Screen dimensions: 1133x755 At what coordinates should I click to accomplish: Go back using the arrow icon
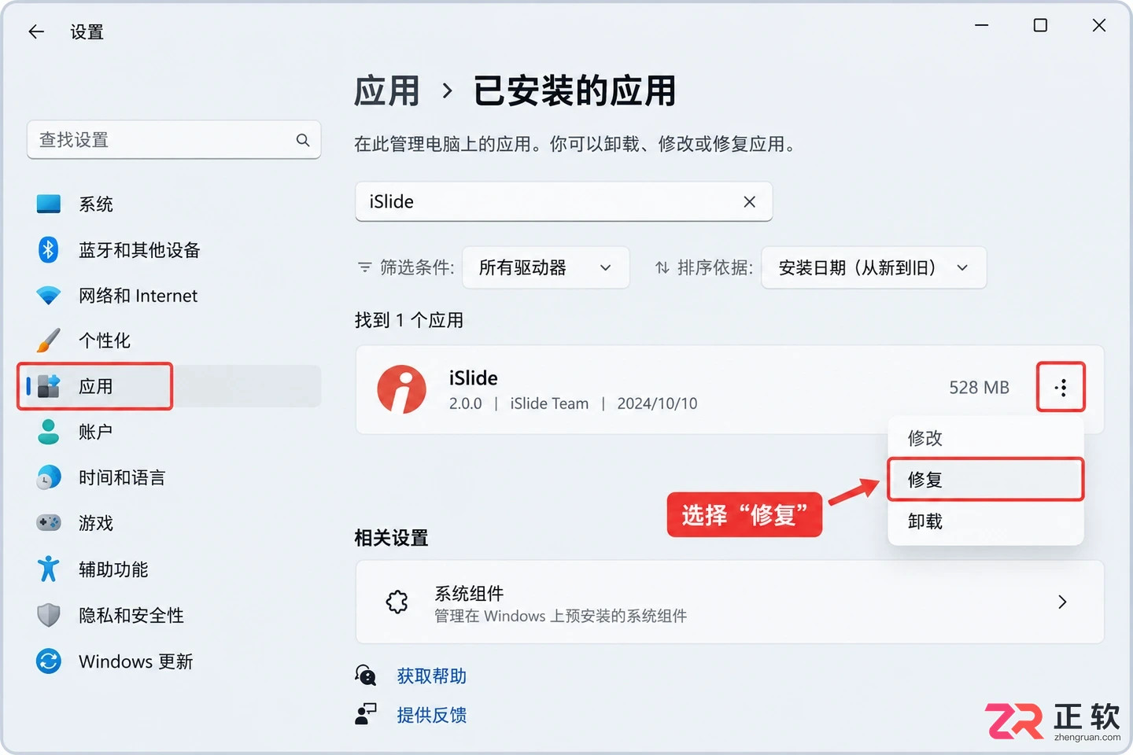pyautogui.click(x=36, y=31)
